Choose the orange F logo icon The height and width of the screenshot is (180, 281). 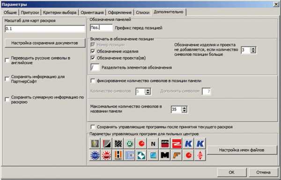click(177, 155)
